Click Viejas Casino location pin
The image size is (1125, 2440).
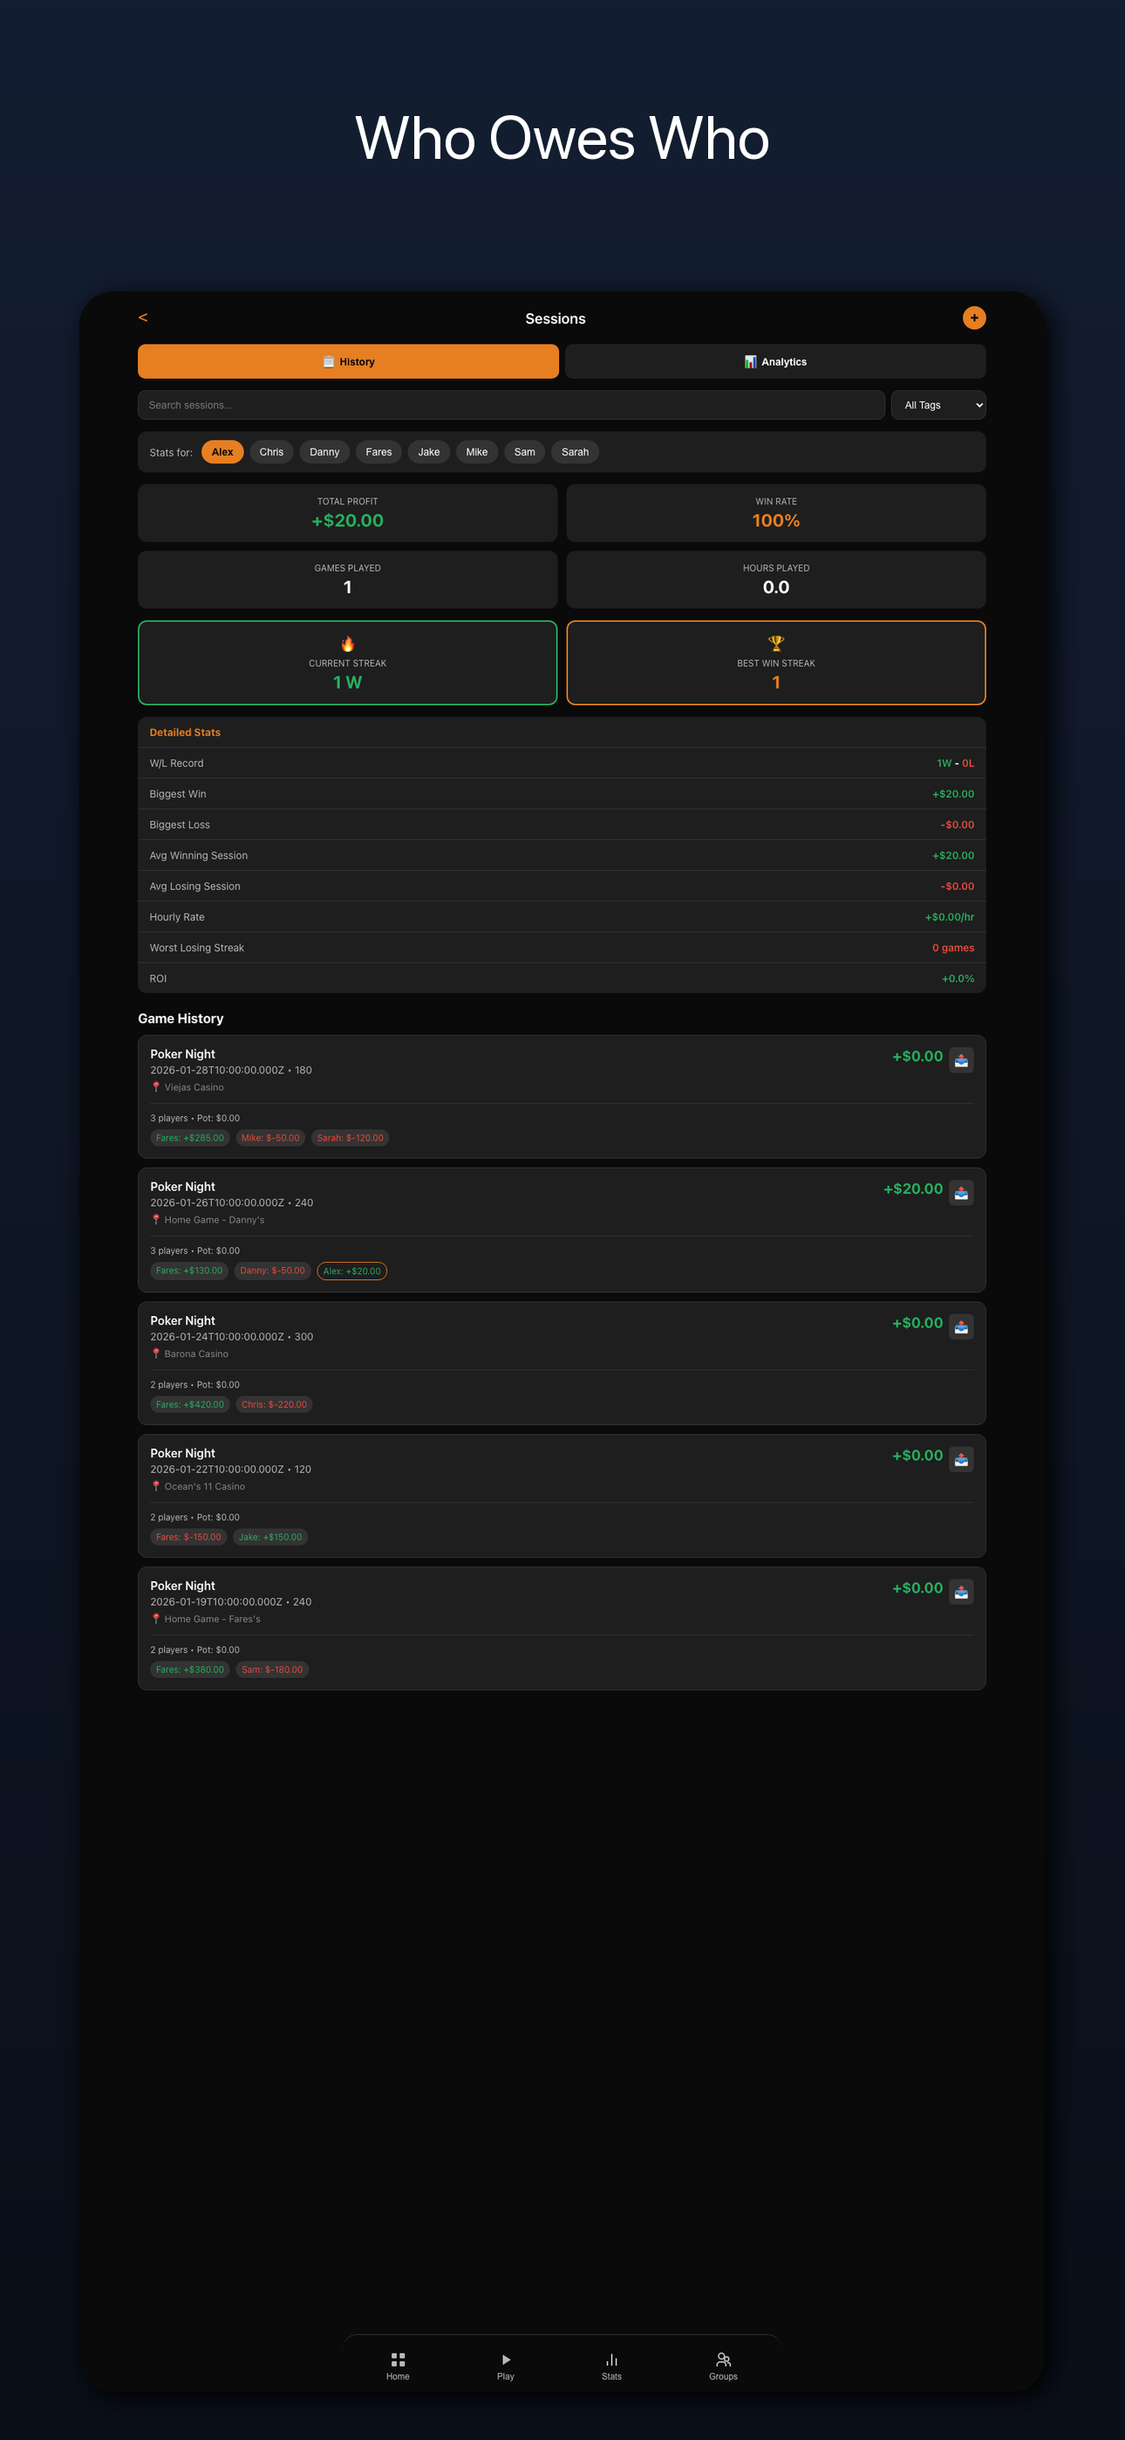tap(156, 1087)
